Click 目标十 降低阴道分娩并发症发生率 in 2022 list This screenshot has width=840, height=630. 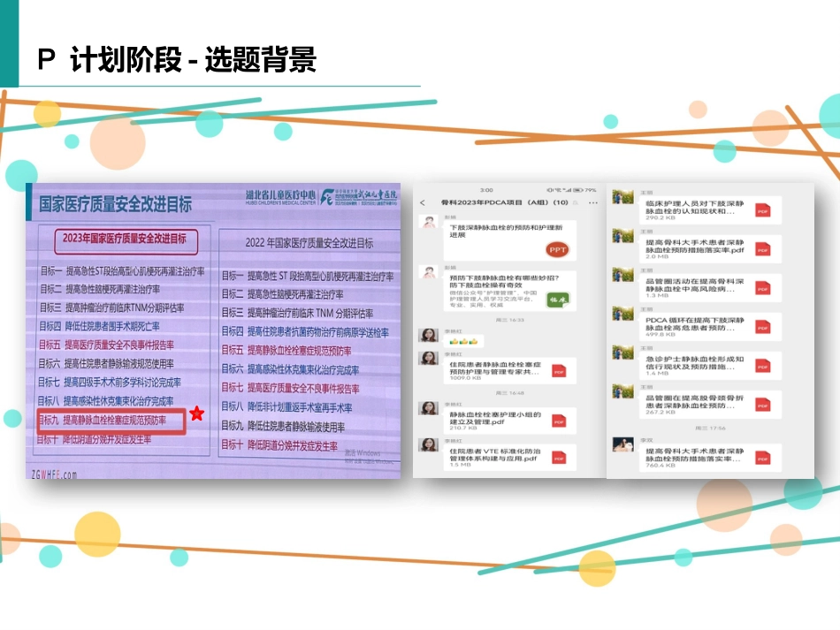279,445
